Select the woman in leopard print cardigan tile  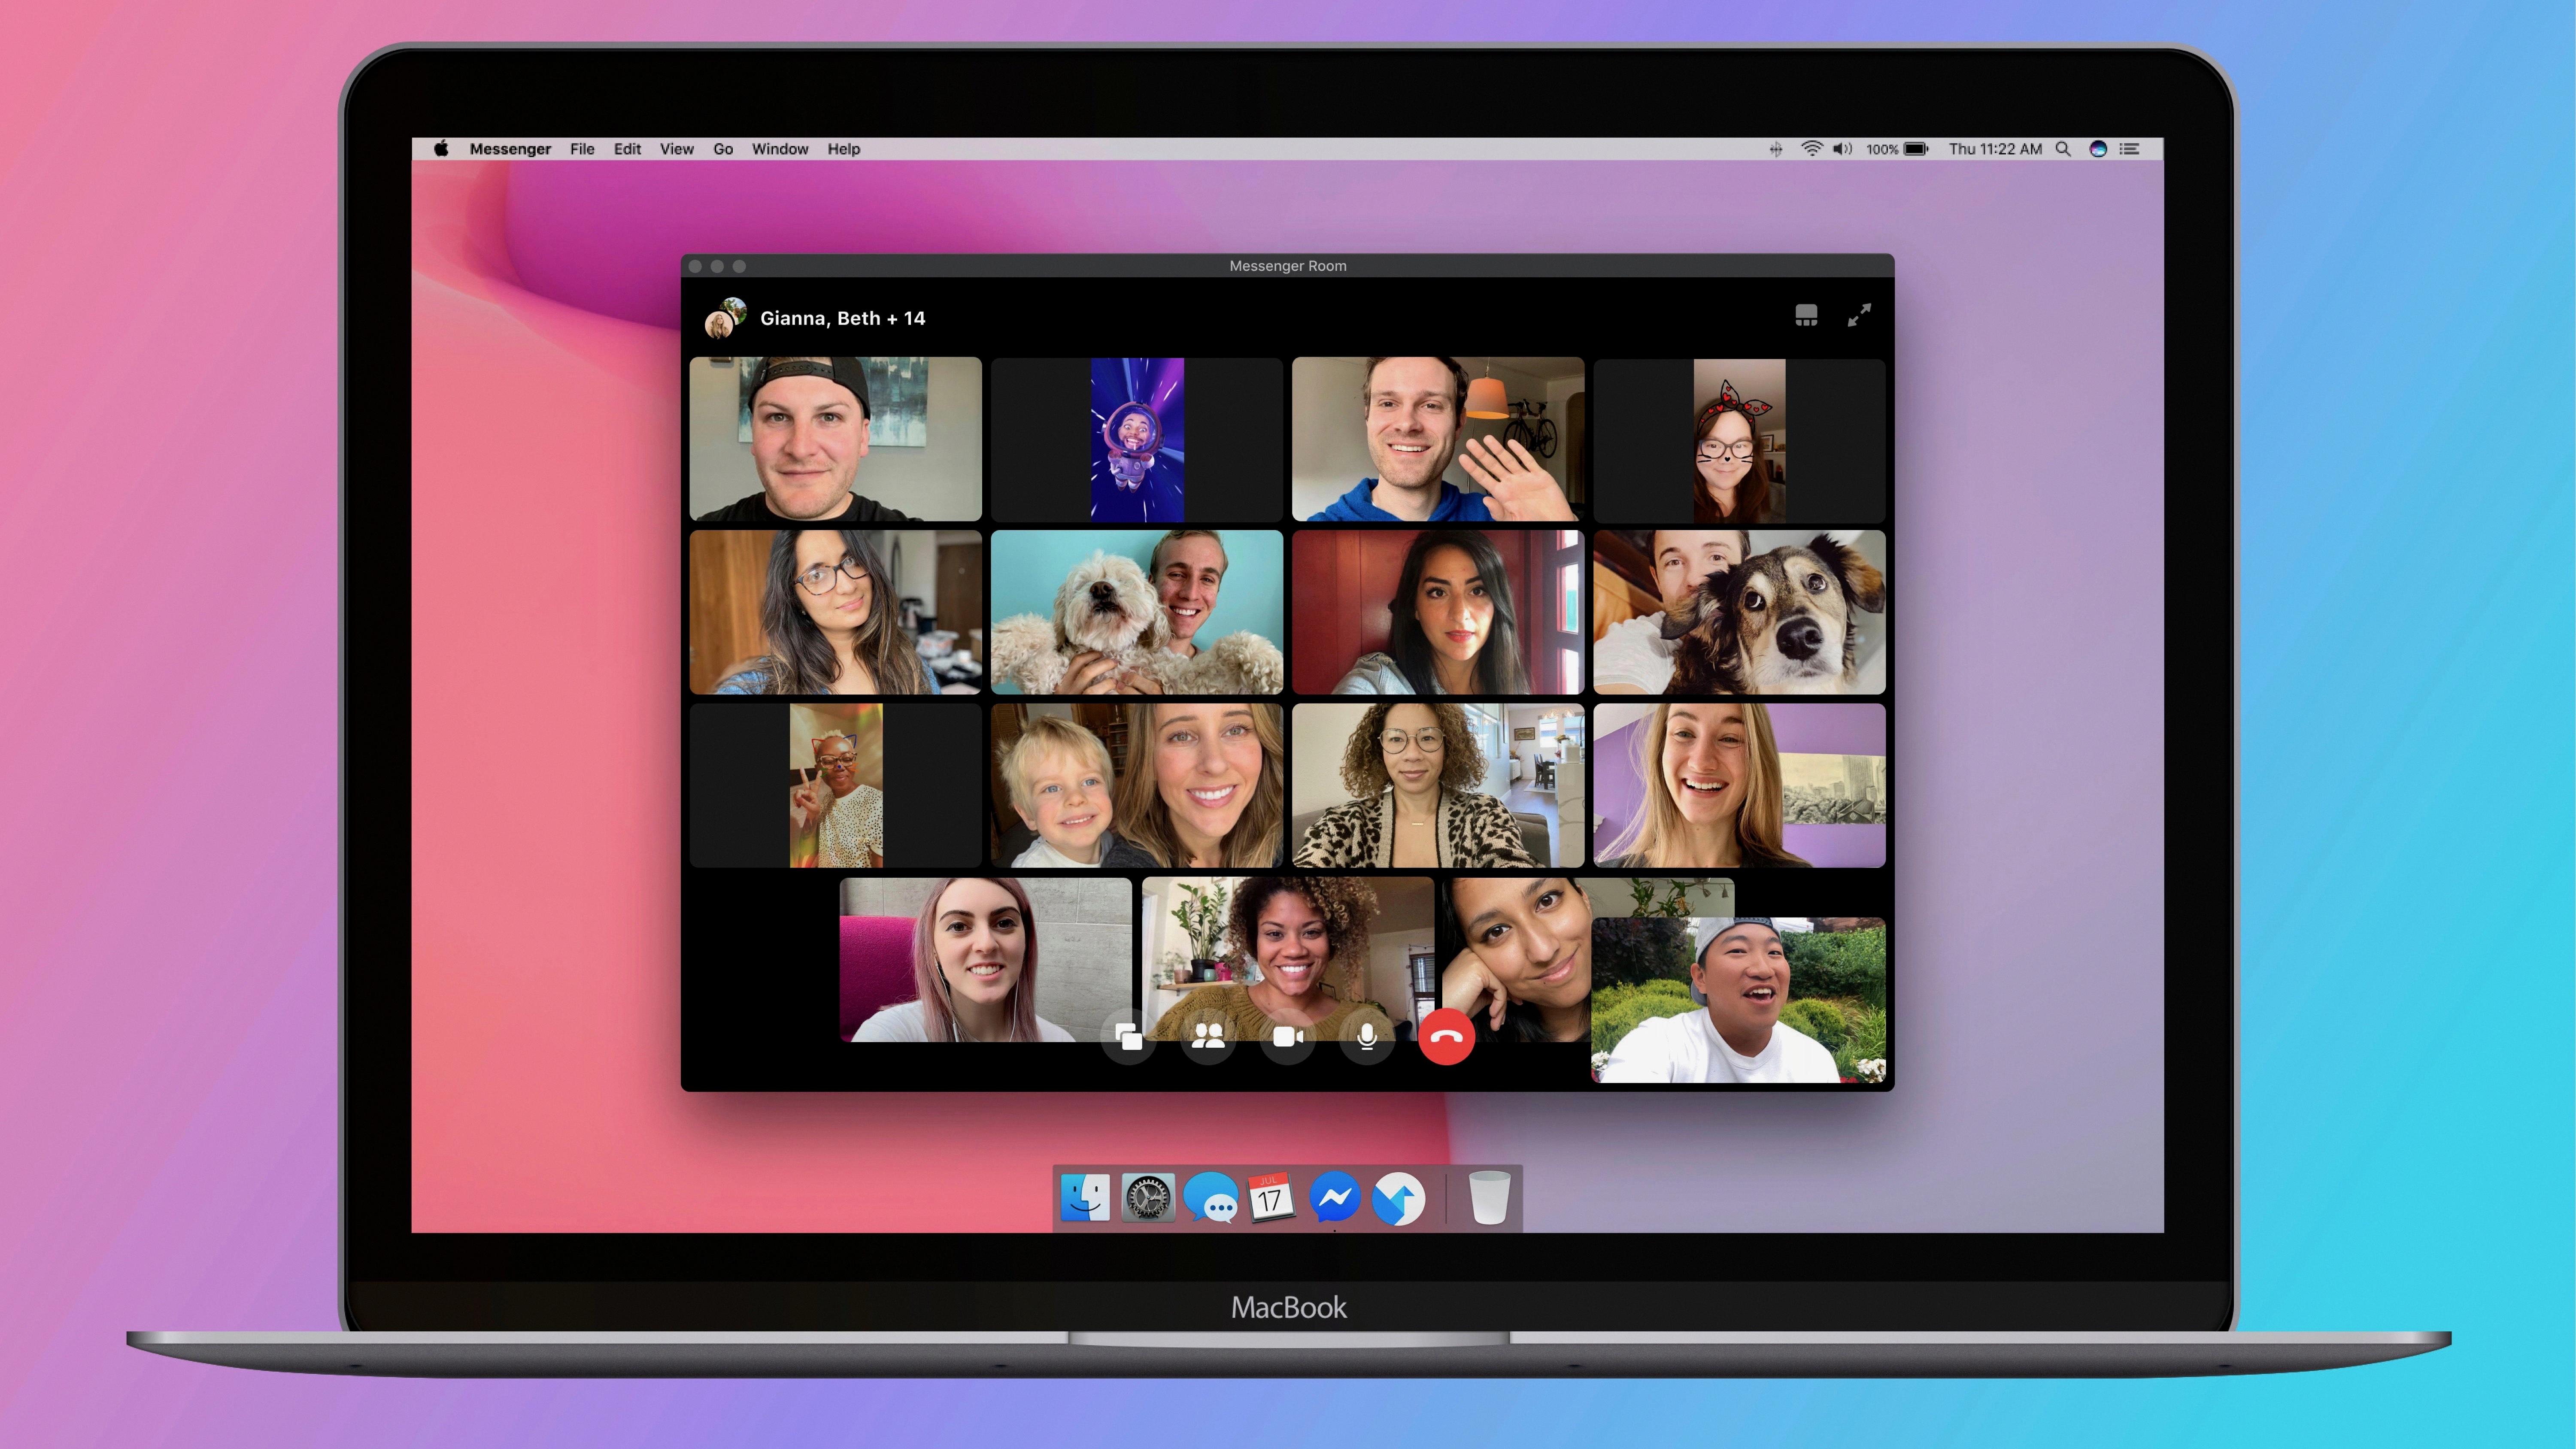tap(1438, 785)
